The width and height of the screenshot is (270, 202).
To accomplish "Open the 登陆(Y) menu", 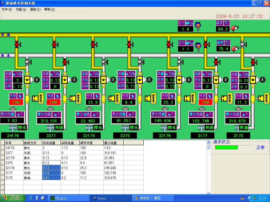I will 35,9.
